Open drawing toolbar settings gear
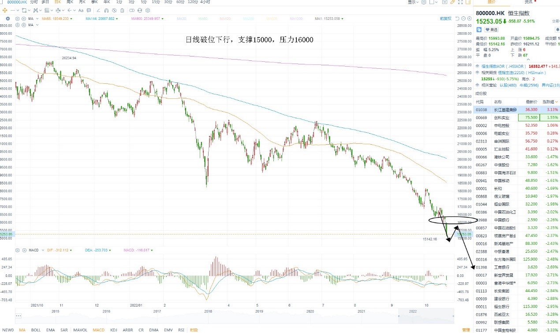560x333 pixels. [148, 10]
